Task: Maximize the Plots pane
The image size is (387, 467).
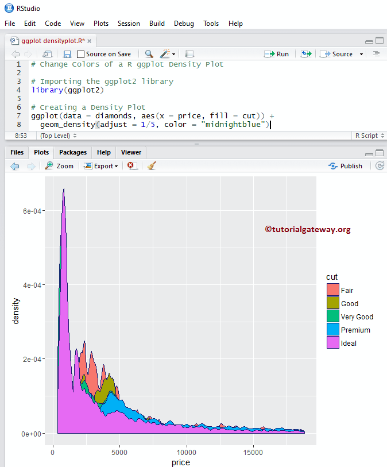Action: pyautogui.click(x=380, y=153)
